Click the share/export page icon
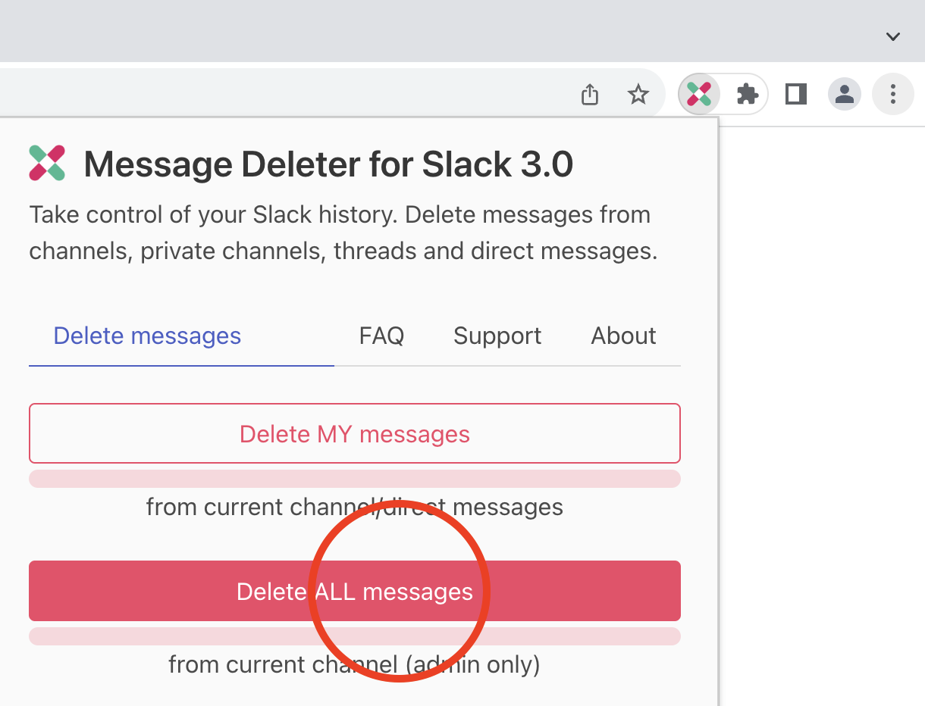This screenshot has width=925, height=706. coord(590,94)
